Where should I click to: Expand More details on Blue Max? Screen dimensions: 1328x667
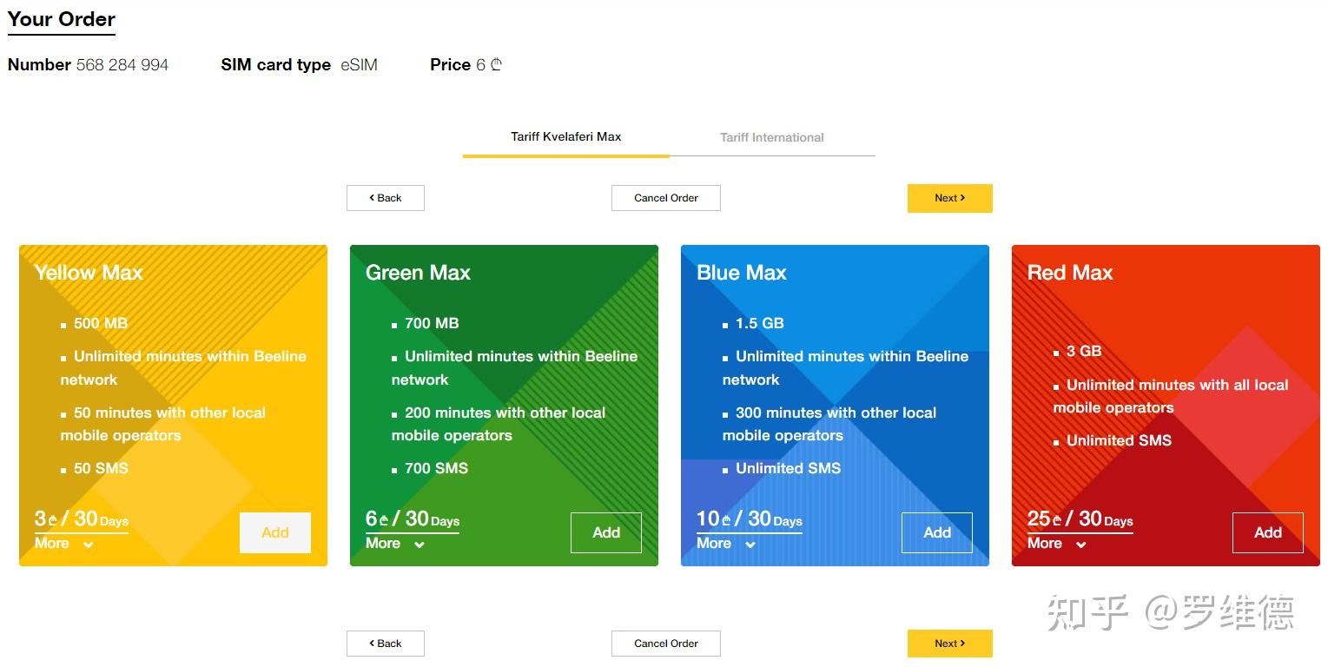[x=725, y=544]
